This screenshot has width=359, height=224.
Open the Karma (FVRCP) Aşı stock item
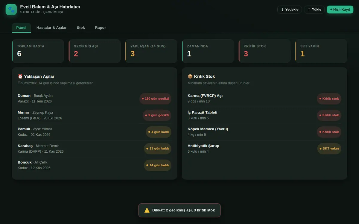click(264, 99)
